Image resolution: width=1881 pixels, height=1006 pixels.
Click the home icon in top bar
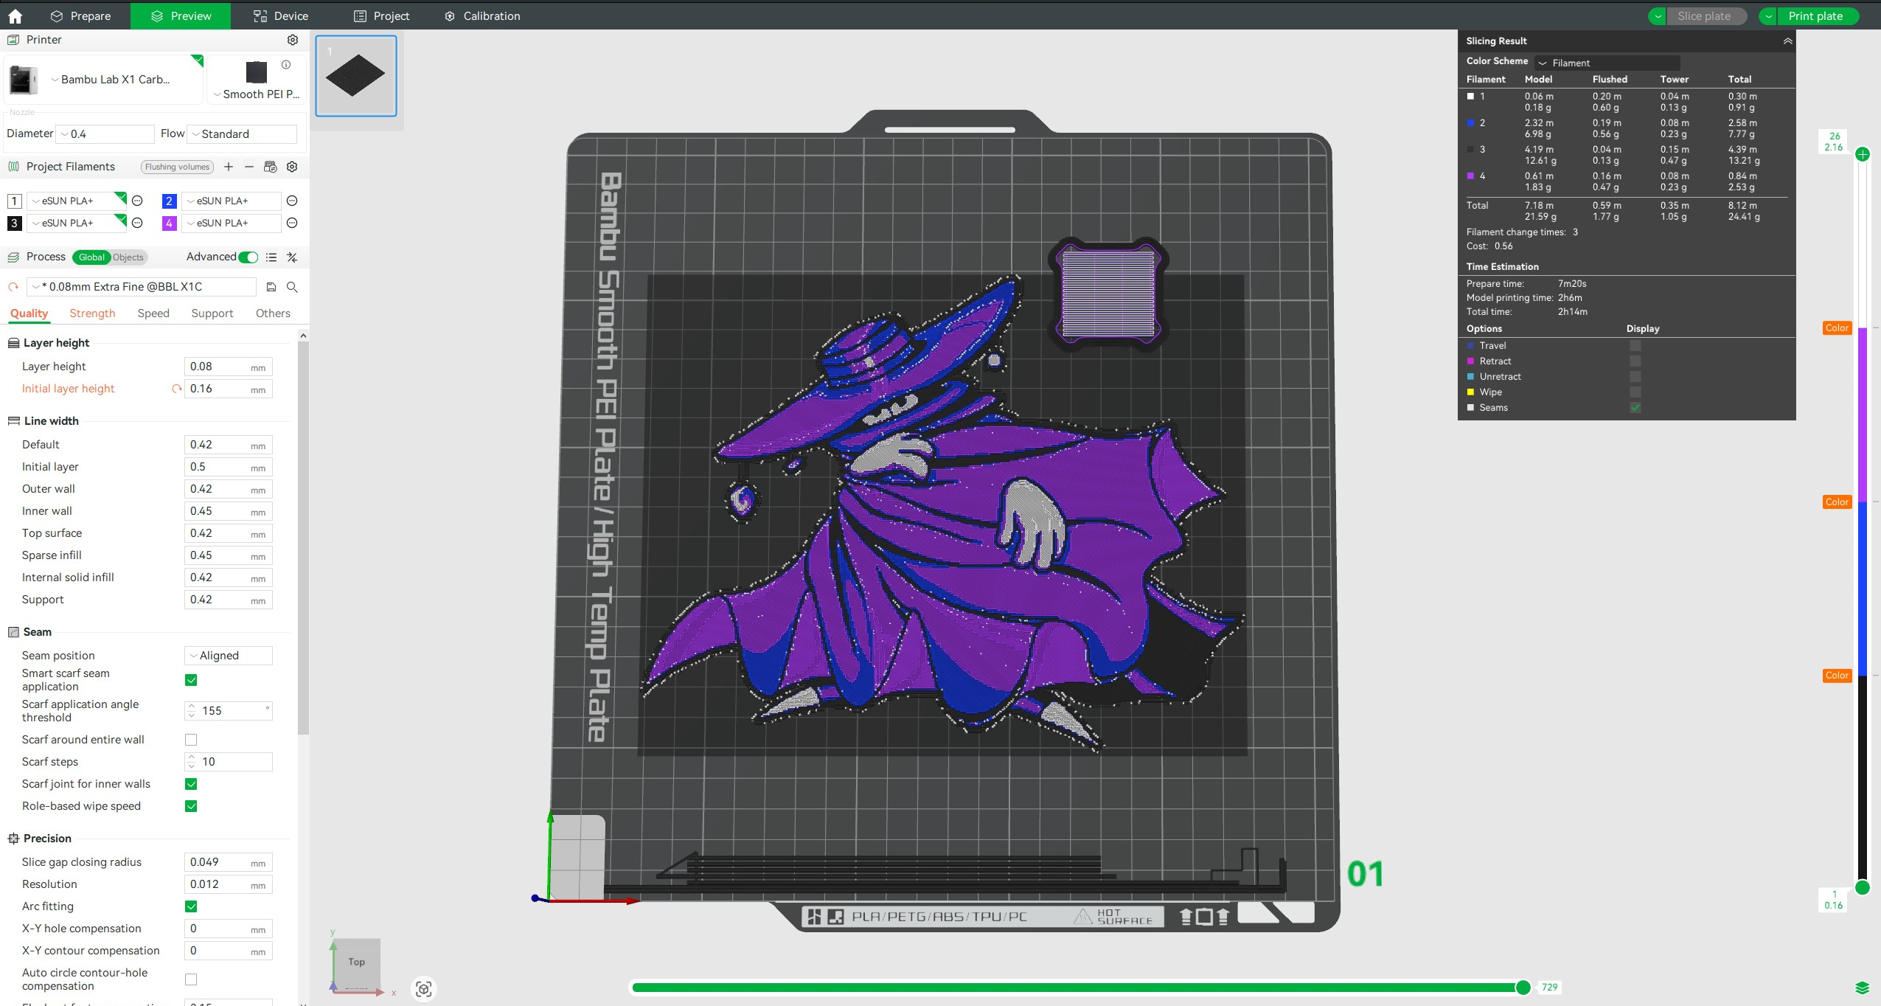click(15, 15)
